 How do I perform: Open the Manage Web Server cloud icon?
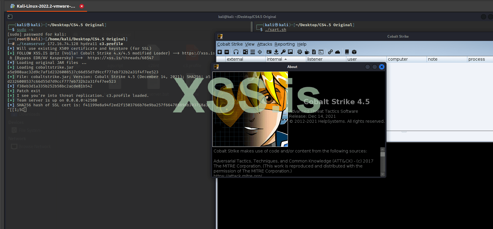338,52
